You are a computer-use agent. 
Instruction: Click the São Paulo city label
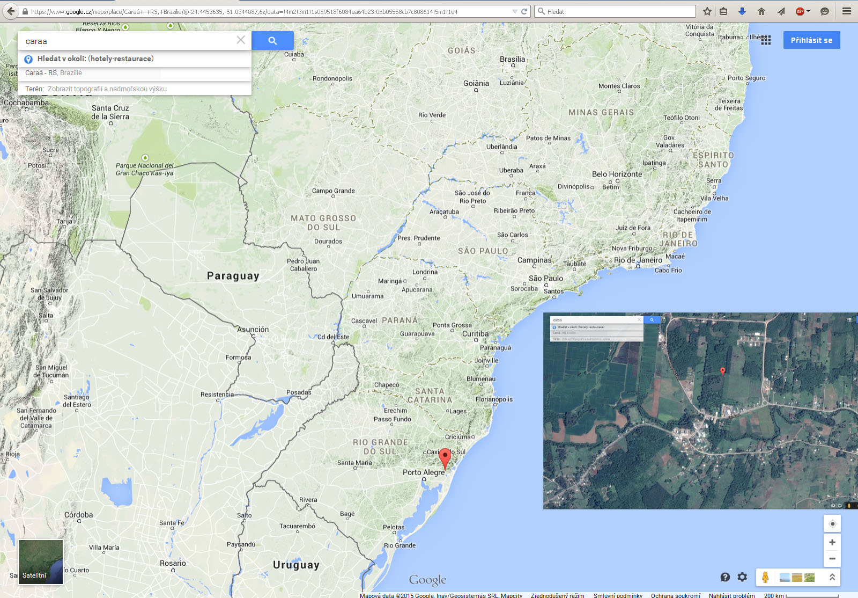coord(546,278)
